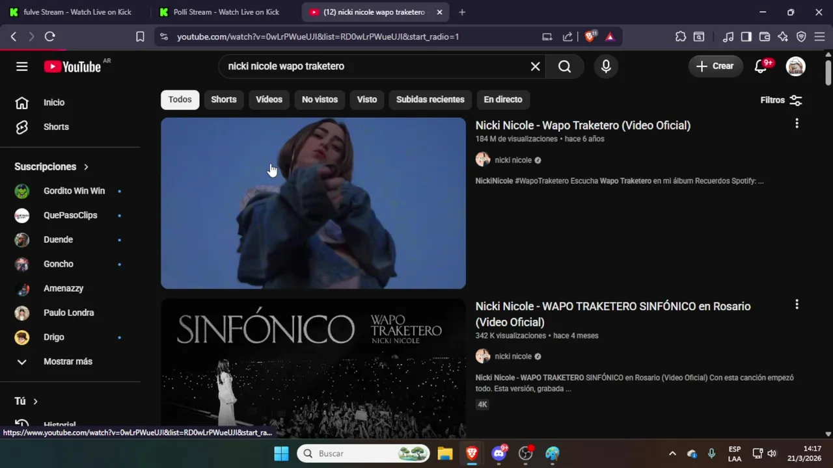This screenshot has height=468, width=833.
Task: Go to the YouTube logo home page
Action: coord(72,66)
